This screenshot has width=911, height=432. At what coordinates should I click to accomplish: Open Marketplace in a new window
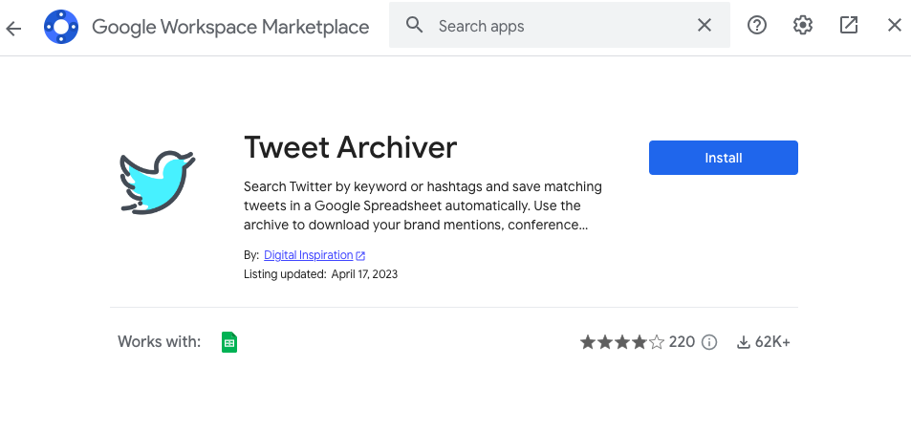[x=849, y=25]
